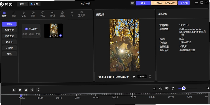Open the 菜单 dropdown menu
The height and width of the screenshot is (105, 210).
pos(22,4)
